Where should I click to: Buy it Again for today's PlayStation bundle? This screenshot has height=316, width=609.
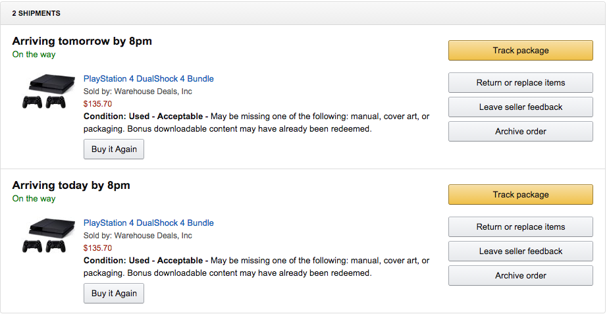(114, 294)
